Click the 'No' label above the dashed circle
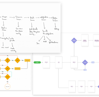Image resolution: width=99 pixels, height=97 pixels. pos(8,82)
